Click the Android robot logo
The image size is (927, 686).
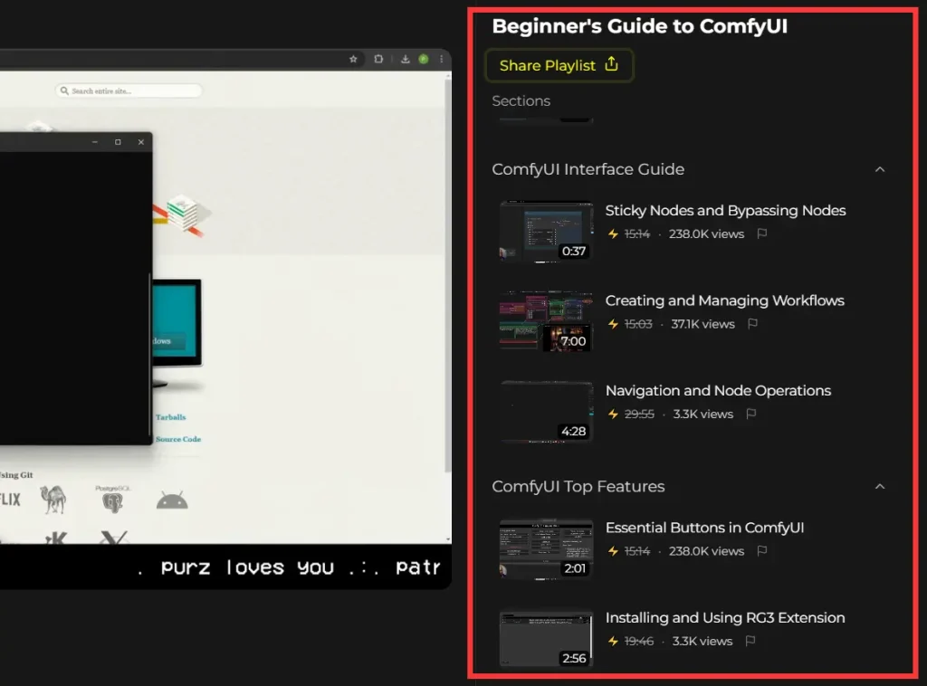pos(171,499)
